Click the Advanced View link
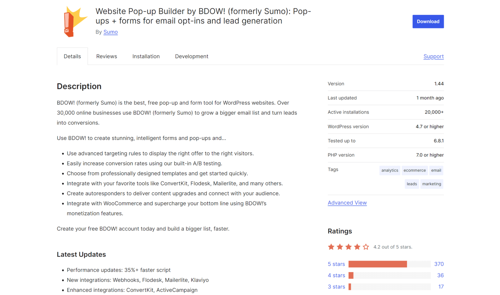Image resolution: width=500 pixels, height=295 pixels. coord(347,203)
